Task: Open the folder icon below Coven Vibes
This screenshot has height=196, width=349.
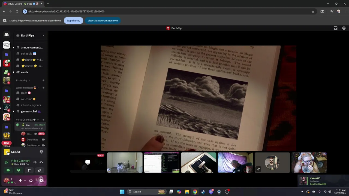Action: coord(7,54)
